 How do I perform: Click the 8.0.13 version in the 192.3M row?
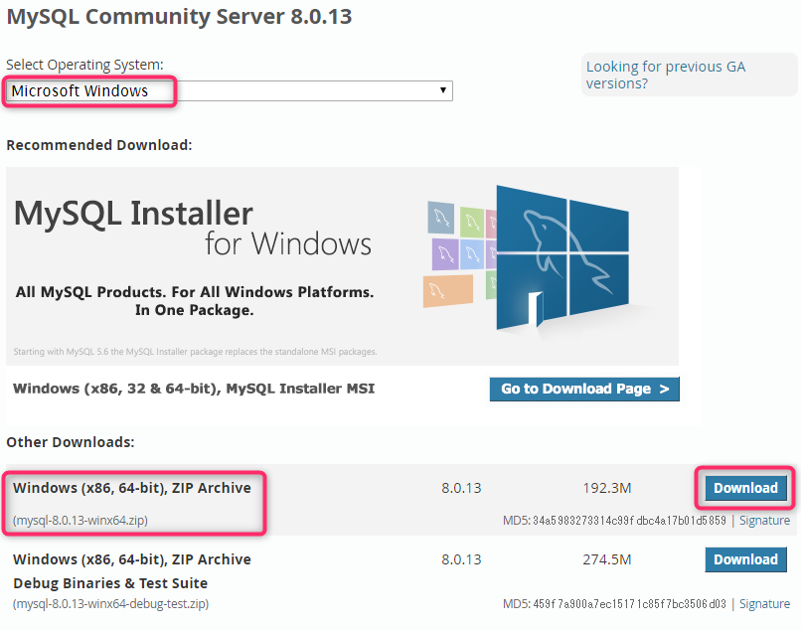point(461,488)
